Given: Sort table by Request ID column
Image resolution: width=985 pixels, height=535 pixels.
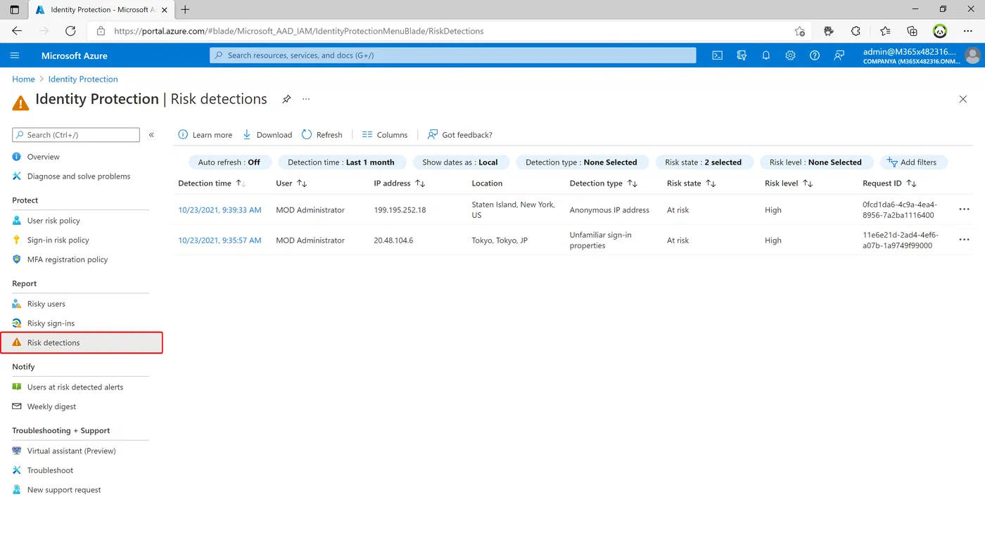Looking at the screenshot, I should pos(890,183).
